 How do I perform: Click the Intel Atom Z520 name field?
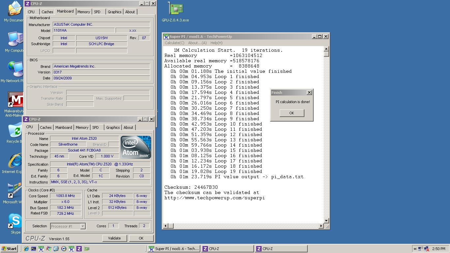(84, 138)
